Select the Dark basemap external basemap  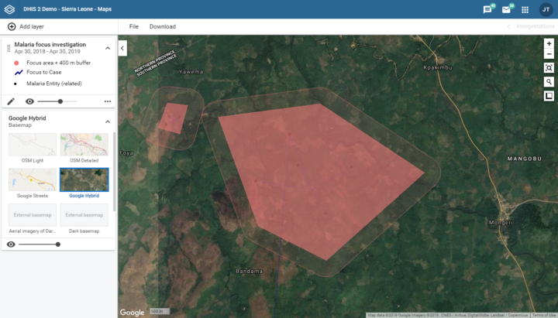coord(84,215)
